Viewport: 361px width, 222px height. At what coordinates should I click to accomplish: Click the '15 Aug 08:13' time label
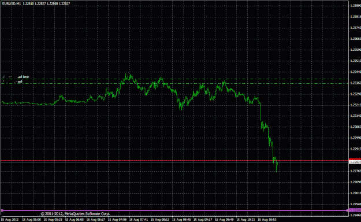pyautogui.click(x=160, y=220)
